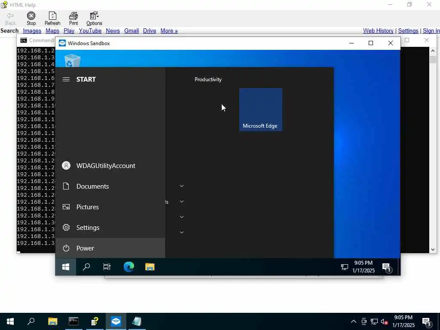The image size is (440, 330).
Task: Launch Edge from sandbox taskbar
Action: (x=129, y=267)
